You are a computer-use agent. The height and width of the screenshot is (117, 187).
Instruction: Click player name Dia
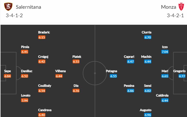point(76,86)
